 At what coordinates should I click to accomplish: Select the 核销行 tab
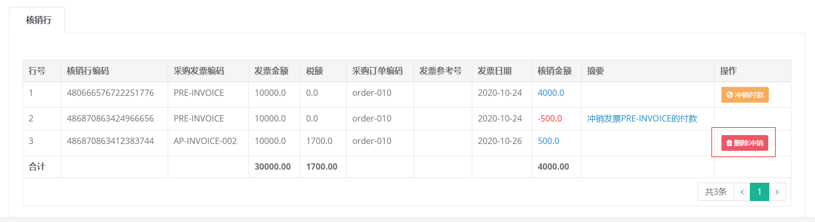pos(38,20)
